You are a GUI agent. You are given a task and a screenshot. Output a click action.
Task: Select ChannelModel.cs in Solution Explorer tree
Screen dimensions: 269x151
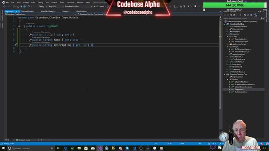point(241,82)
